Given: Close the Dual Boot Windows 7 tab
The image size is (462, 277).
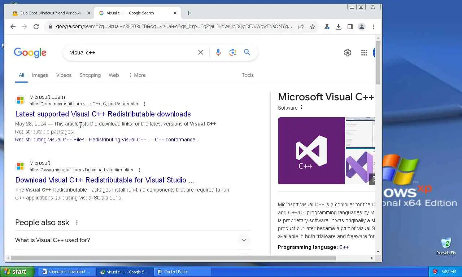Looking at the screenshot, I should pos(89,13).
